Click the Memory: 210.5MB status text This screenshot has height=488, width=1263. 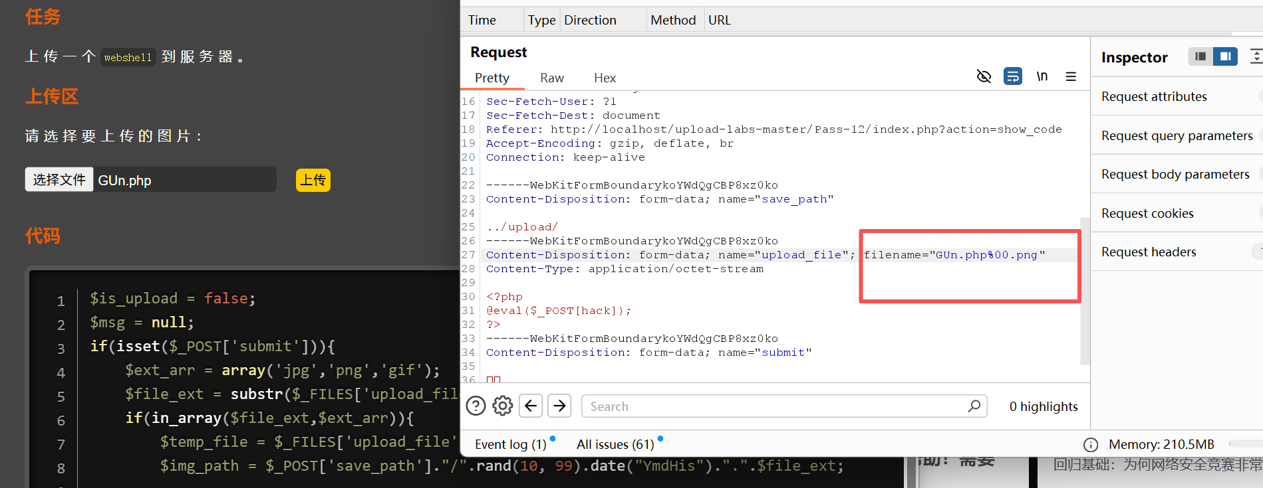(x=1161, y=444)
